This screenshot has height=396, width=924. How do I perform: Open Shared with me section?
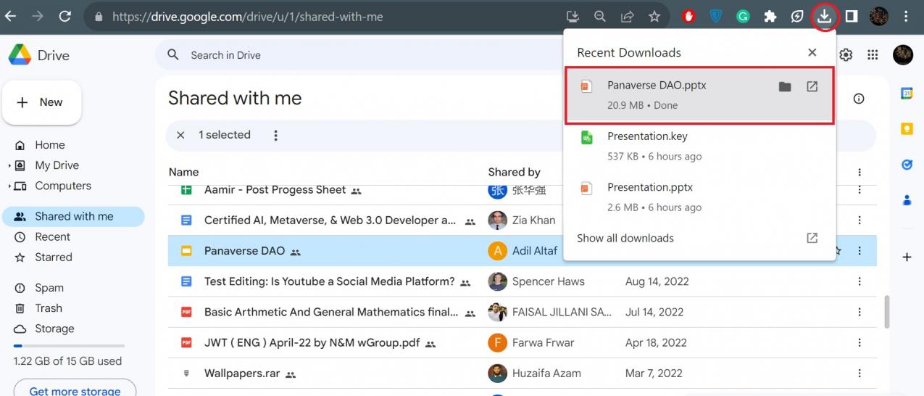click(72, 216)
